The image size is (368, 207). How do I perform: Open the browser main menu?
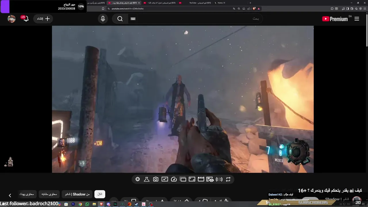(x=365, y=9)
